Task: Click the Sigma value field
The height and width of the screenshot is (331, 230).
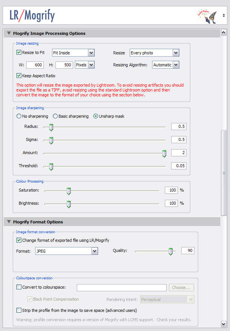Action: pyautogui.click(x=179, y=139)
